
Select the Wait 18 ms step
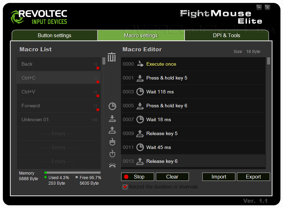click(193, 120)
